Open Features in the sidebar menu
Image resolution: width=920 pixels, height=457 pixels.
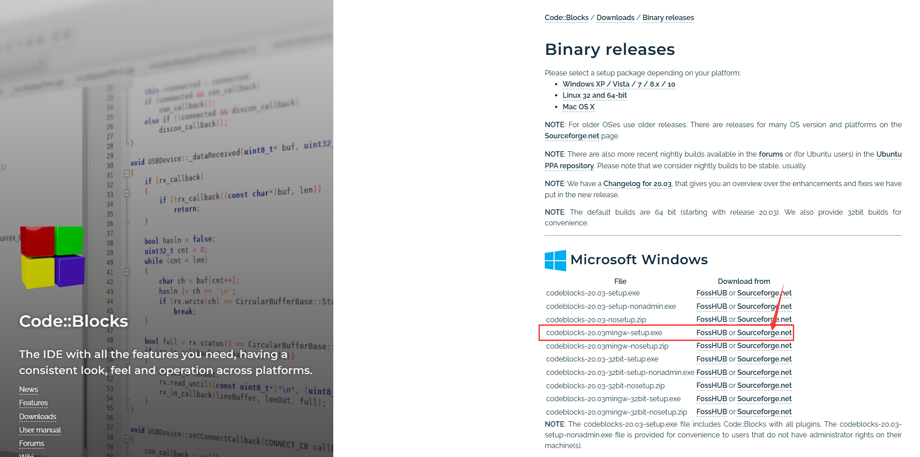click(x=33, y=403)
